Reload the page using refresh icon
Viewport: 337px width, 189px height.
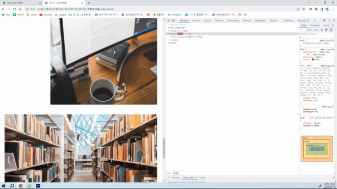click(x=14, y=9)
